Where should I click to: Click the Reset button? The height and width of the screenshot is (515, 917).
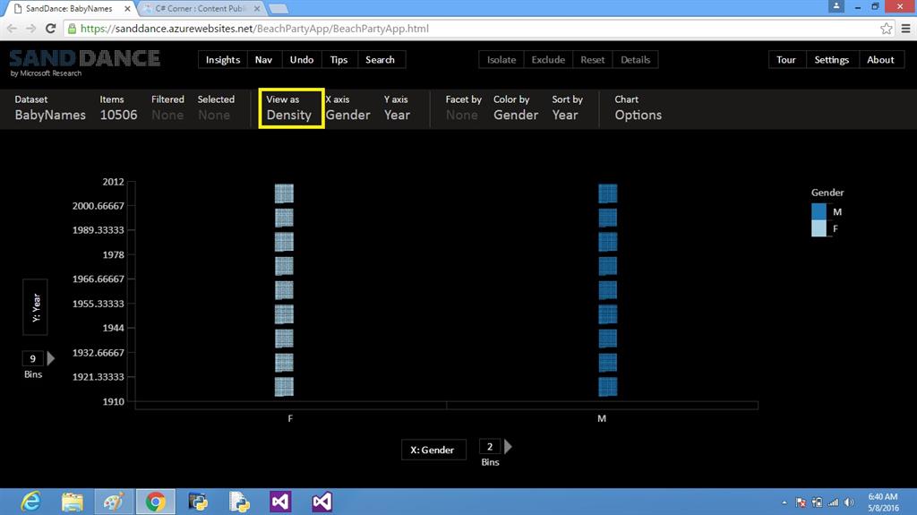click(593, 60)
